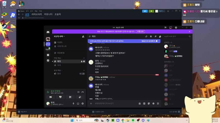This screenshot has width=220, height=123.
Task: Open the Discord discover servers compass icon
Action: click(x=48, y=60)
